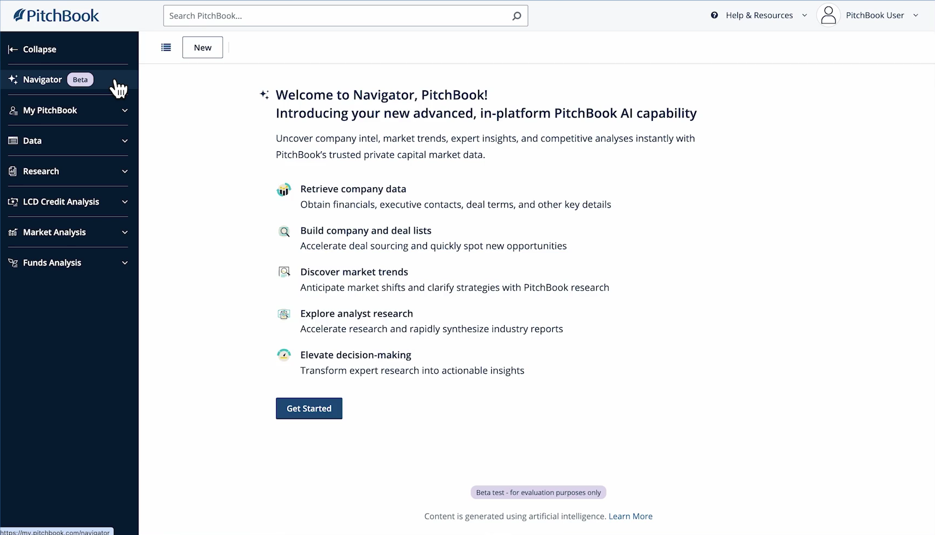
Task: Open the Data menu item
Action: [x=69, y=141]
